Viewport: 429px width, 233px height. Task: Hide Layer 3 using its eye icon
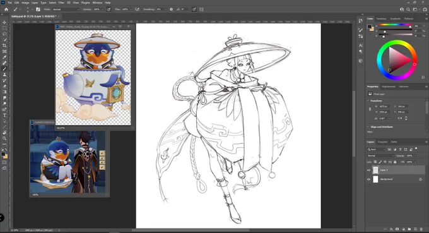tap(369, 170)
